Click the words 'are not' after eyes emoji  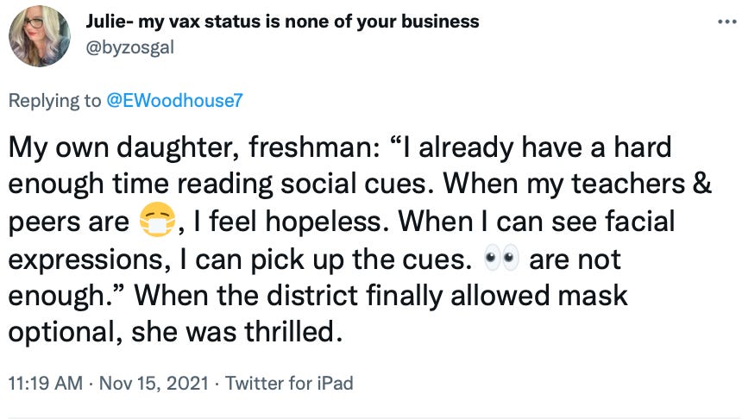pos(575,260)
